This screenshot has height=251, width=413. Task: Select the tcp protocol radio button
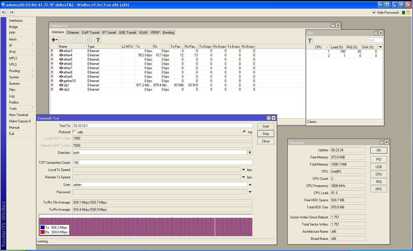click(x=244, y=132)
